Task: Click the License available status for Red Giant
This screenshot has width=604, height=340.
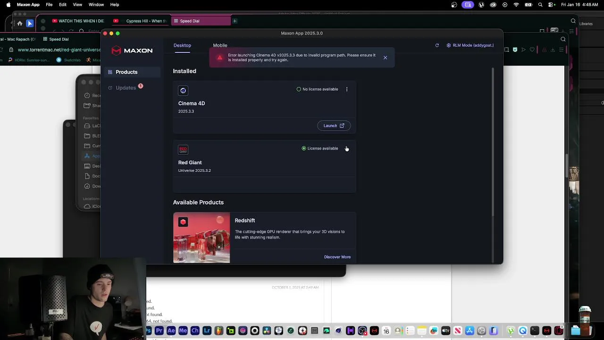Action: click(x=320, y=148)
